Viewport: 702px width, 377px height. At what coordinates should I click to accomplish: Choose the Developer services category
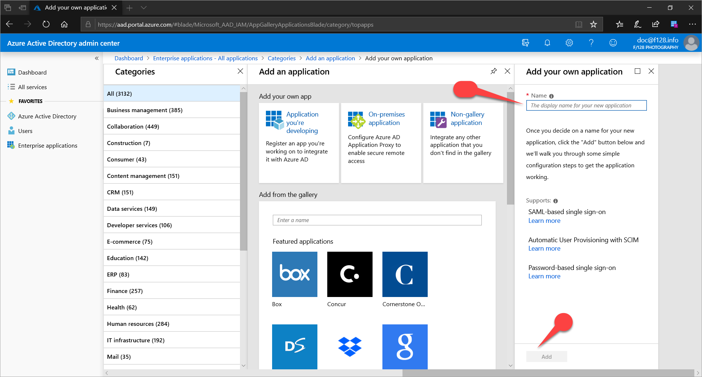pyautogui.click(x=139, y=225)
